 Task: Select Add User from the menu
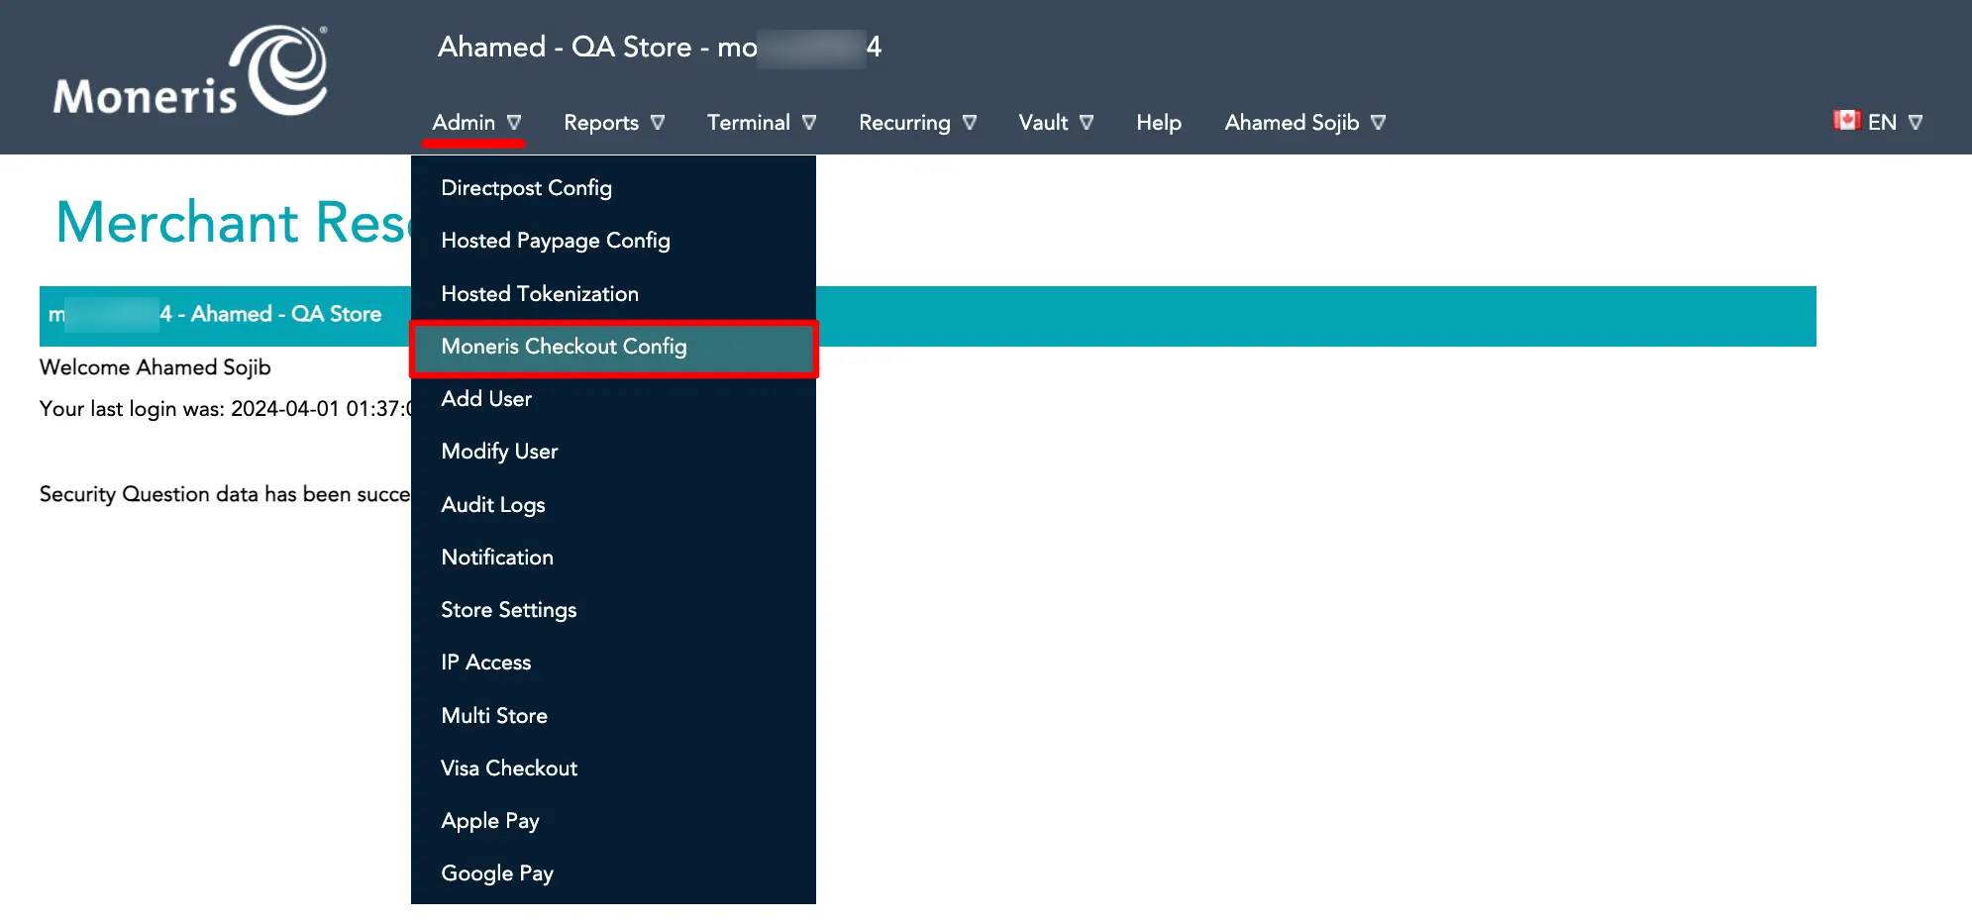tap(486, 398)
